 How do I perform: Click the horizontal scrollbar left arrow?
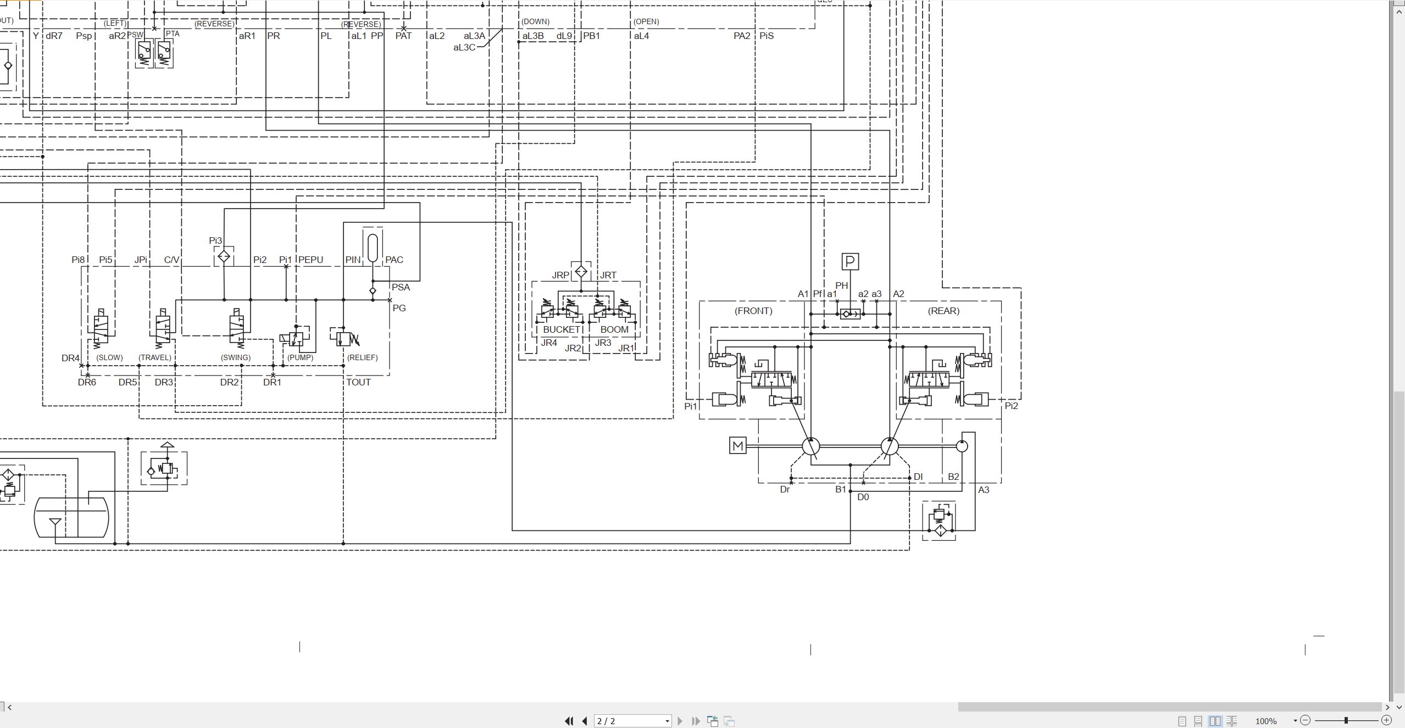pyautogui.click(x=10, y=707)
